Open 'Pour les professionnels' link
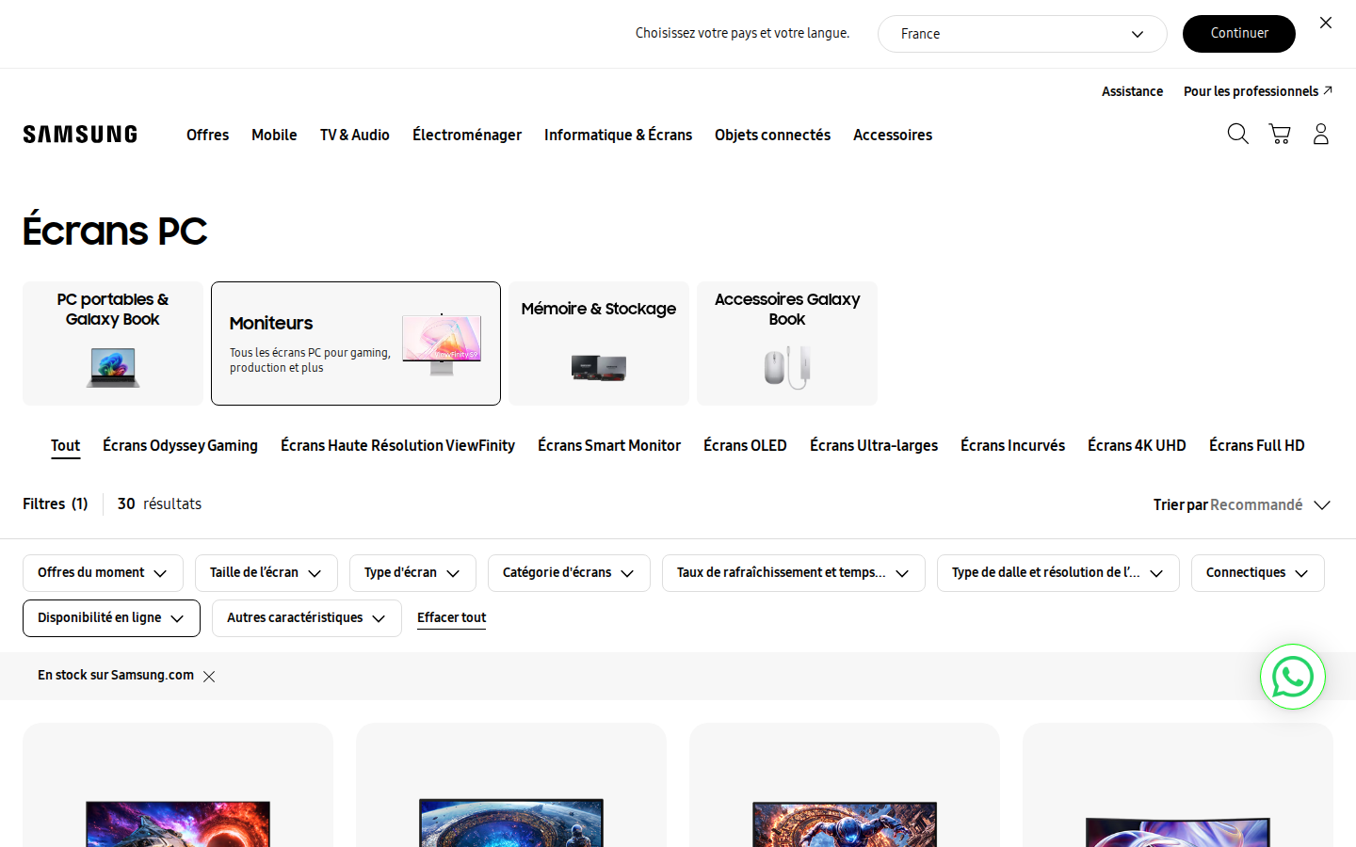Image resolution: width=1356 pixels, height=847 pixels. 1257,91
